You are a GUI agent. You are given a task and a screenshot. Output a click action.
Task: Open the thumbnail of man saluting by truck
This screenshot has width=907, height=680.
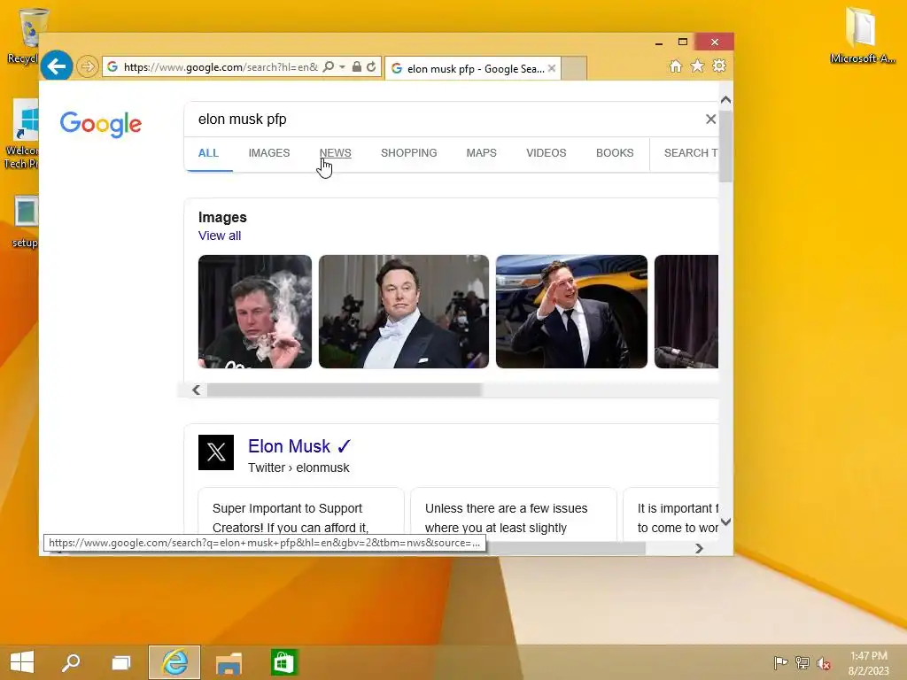571,312
